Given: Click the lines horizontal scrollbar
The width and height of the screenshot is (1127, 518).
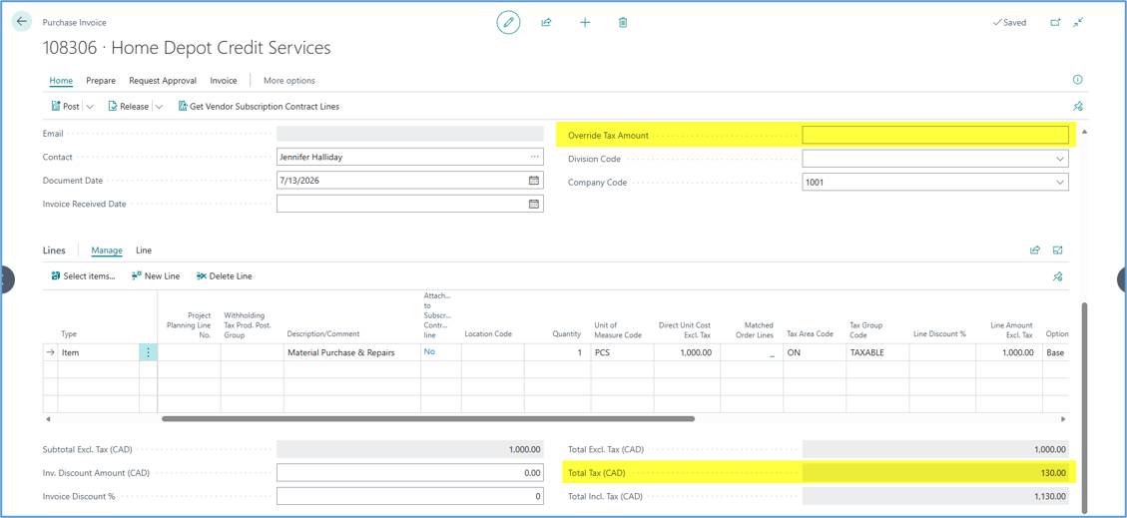Looking at the screenshot, I should (427, 418).
